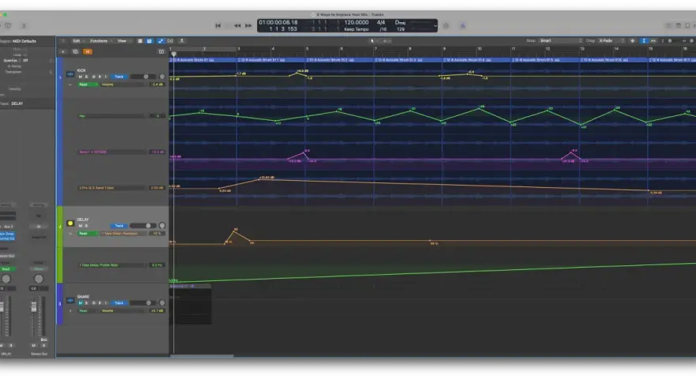Open the Pro-Q Band 1 Gain lane parameter

click(112, 188)
